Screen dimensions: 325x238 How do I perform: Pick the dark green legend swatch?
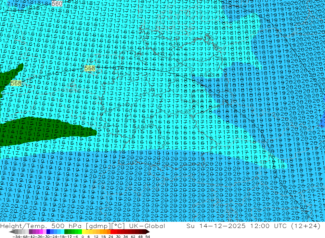(66, 232)
